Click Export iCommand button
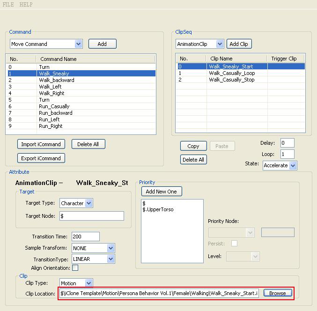 pos(41,158)
